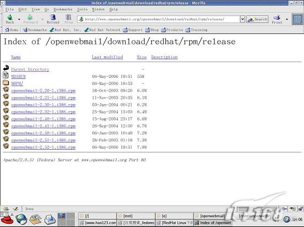This screenshot has height=227, width=304.
Task: Open the Tools menu
Action: click(82, 9)
